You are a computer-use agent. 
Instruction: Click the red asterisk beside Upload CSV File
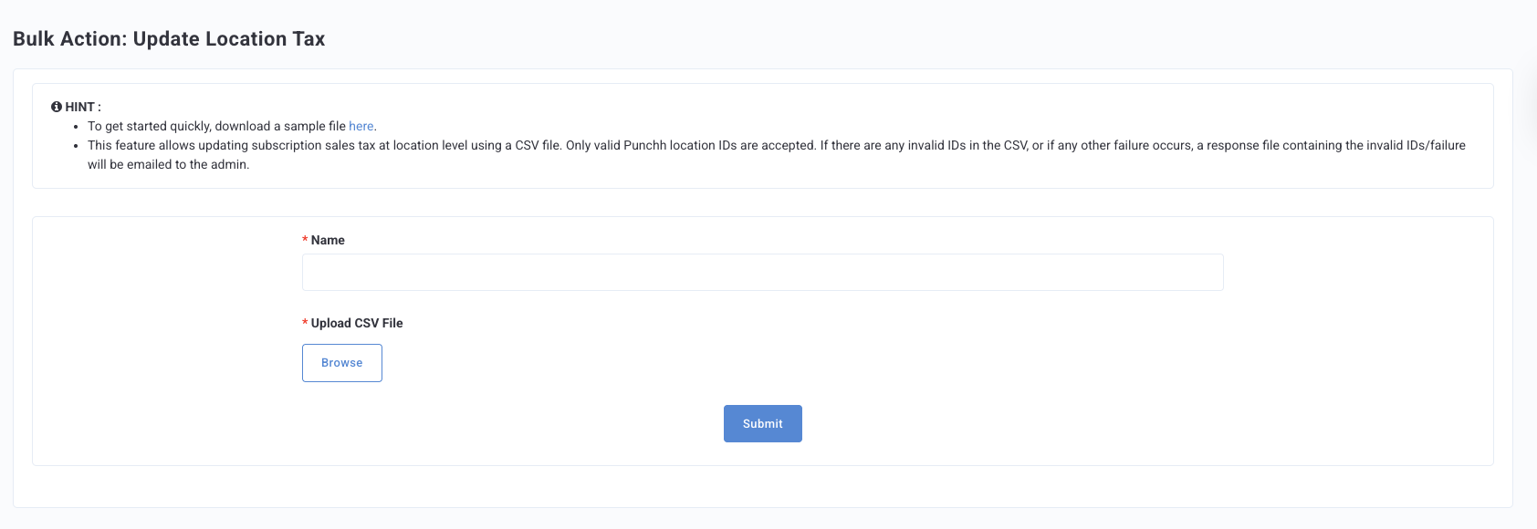(x=305, y=323)
